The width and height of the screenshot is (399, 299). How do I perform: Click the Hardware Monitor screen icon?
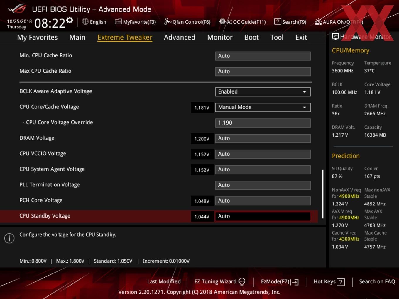coord(335,37)
